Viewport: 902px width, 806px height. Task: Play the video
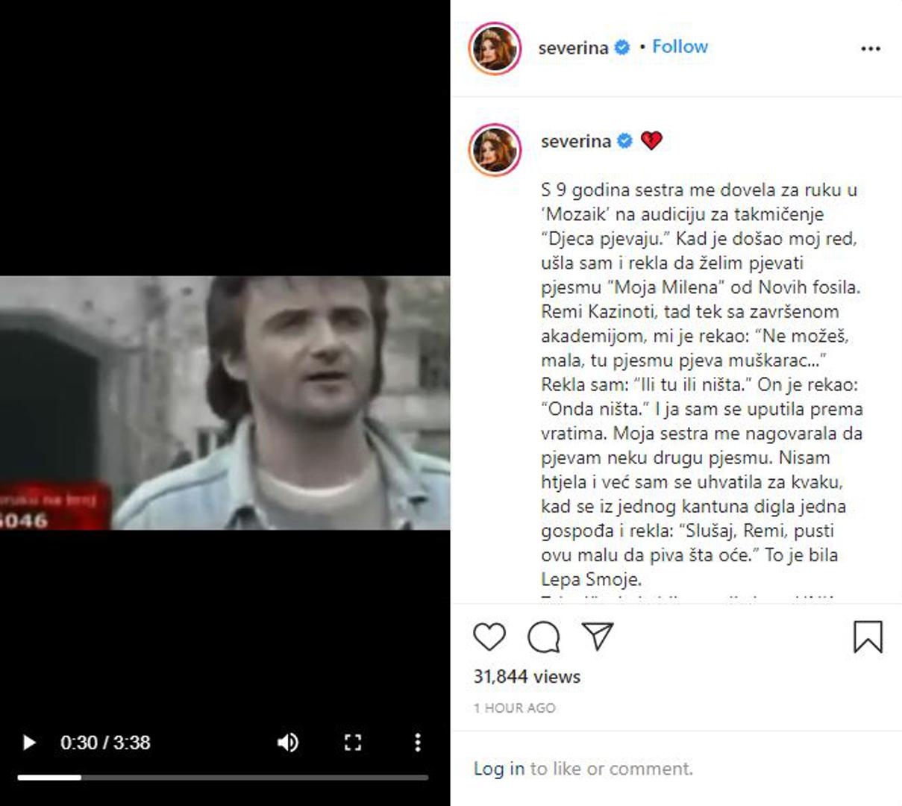point(29,743)
